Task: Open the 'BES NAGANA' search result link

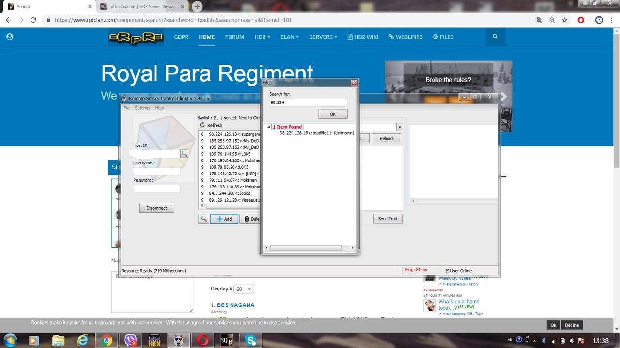Action: 235,305
